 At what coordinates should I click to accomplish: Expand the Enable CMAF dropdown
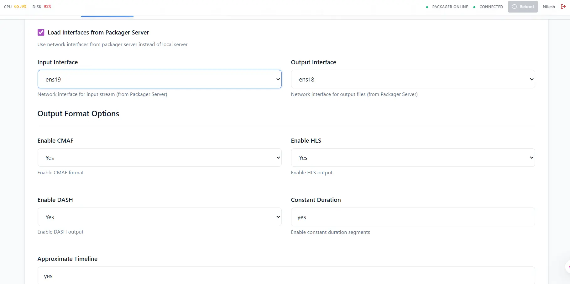point(159,157)
